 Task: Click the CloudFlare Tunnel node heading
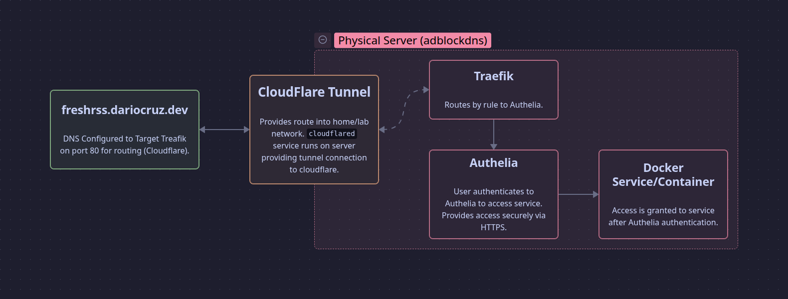(x=314, y=92)
